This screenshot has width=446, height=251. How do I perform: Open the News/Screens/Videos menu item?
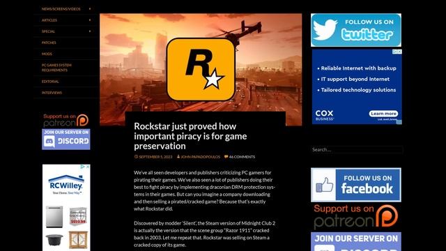click(x=61, y=9)
